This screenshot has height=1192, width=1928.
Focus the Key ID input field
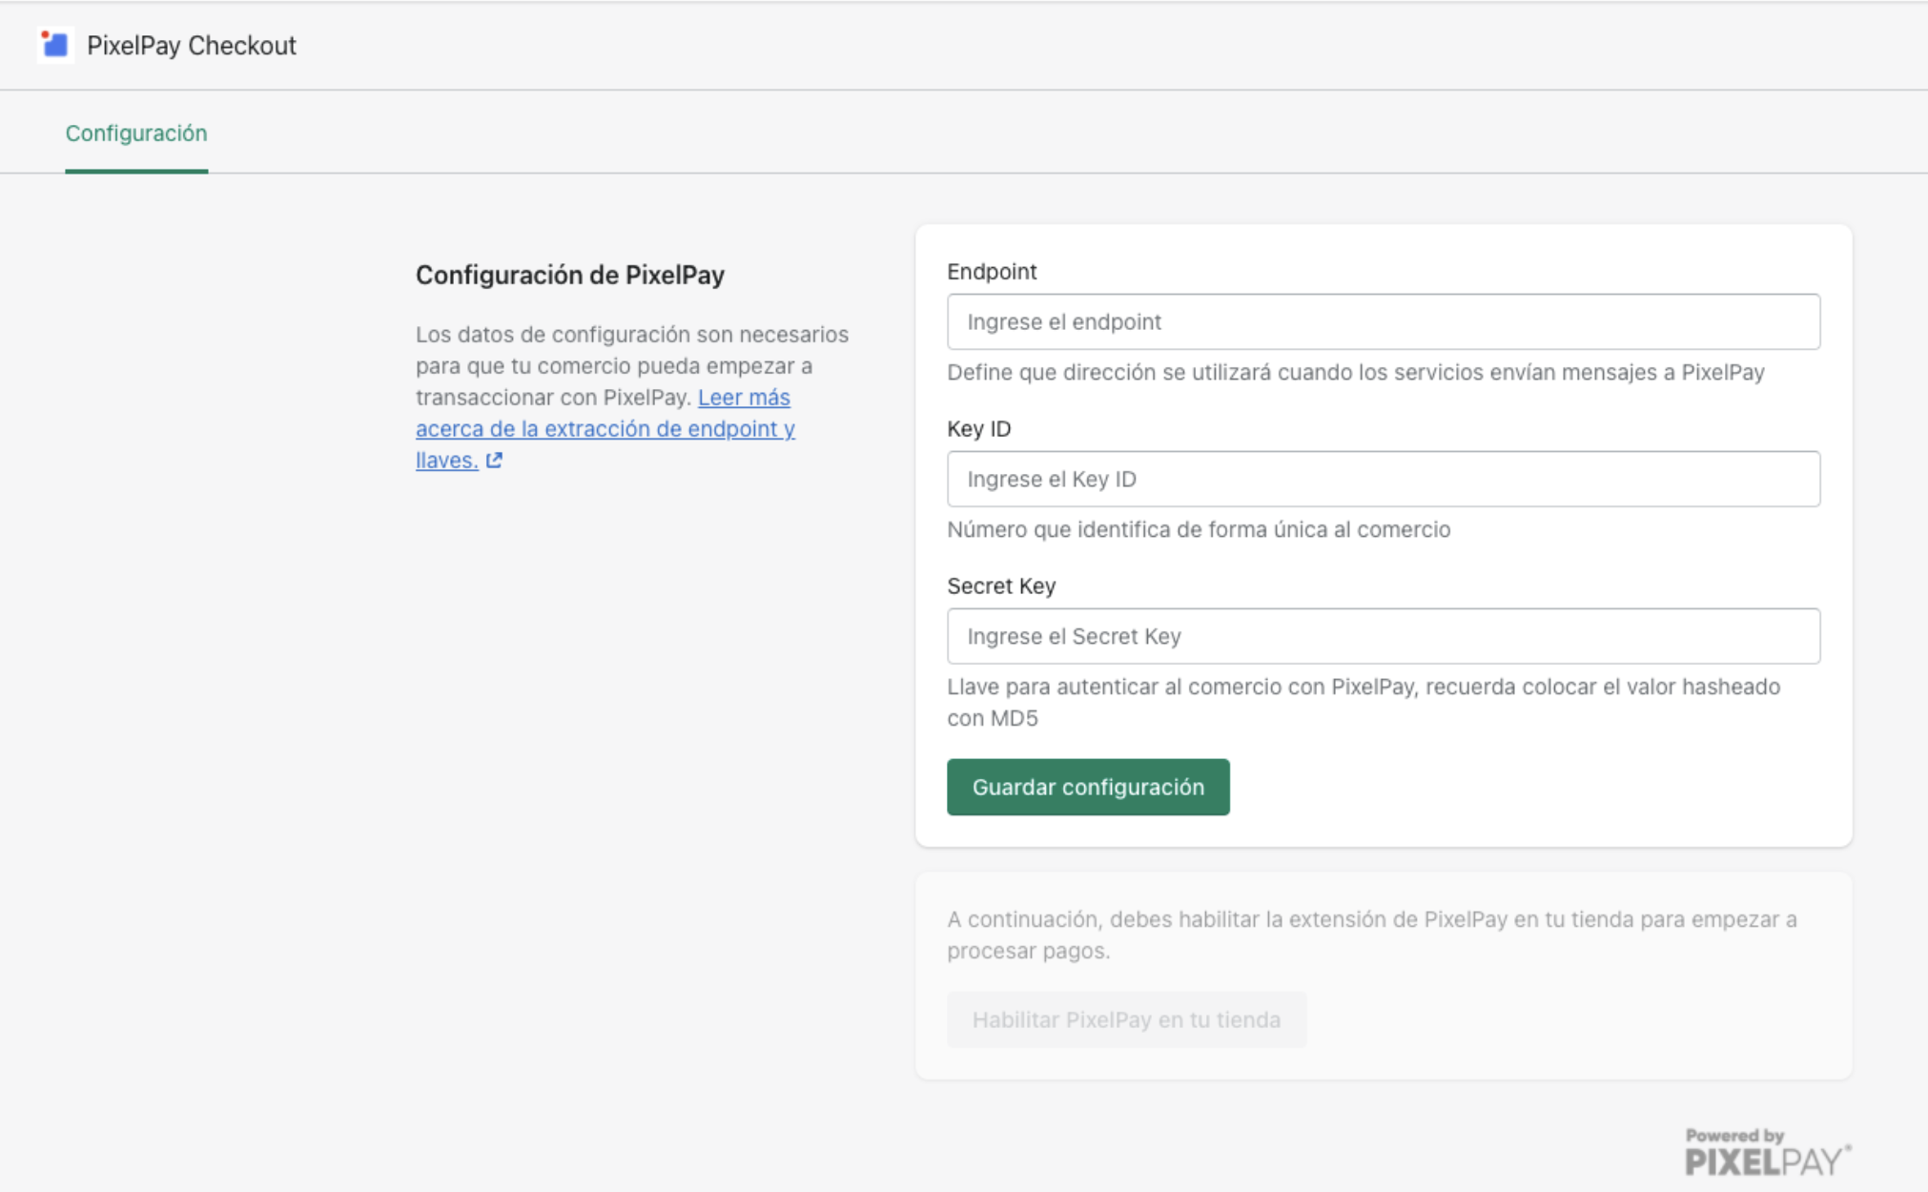click(1384, 479)
